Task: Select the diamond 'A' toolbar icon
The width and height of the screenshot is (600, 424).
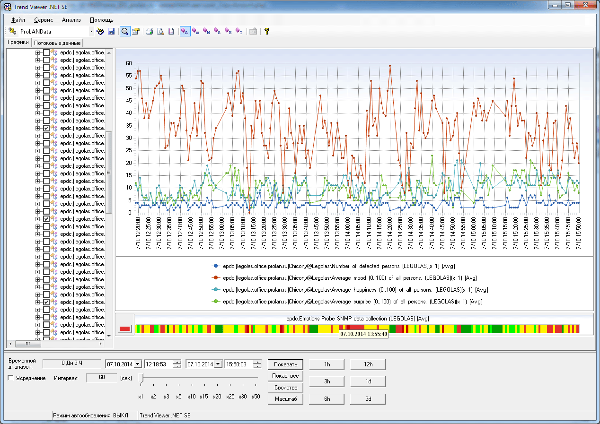Action: click(185, 32)
